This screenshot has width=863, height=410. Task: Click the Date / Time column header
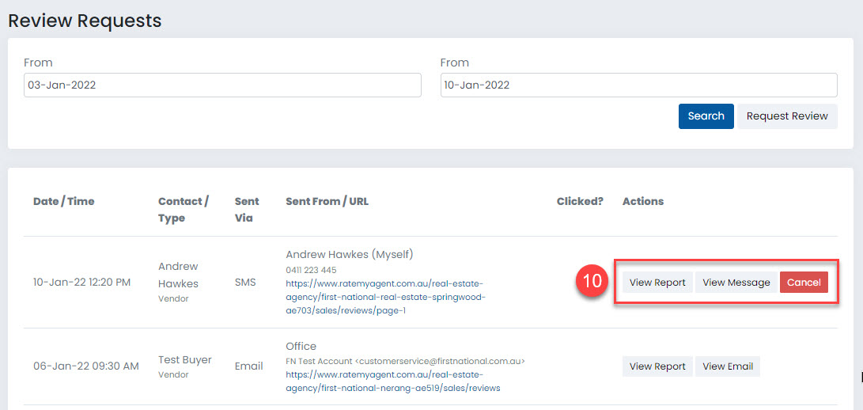[x=64, y=201]
